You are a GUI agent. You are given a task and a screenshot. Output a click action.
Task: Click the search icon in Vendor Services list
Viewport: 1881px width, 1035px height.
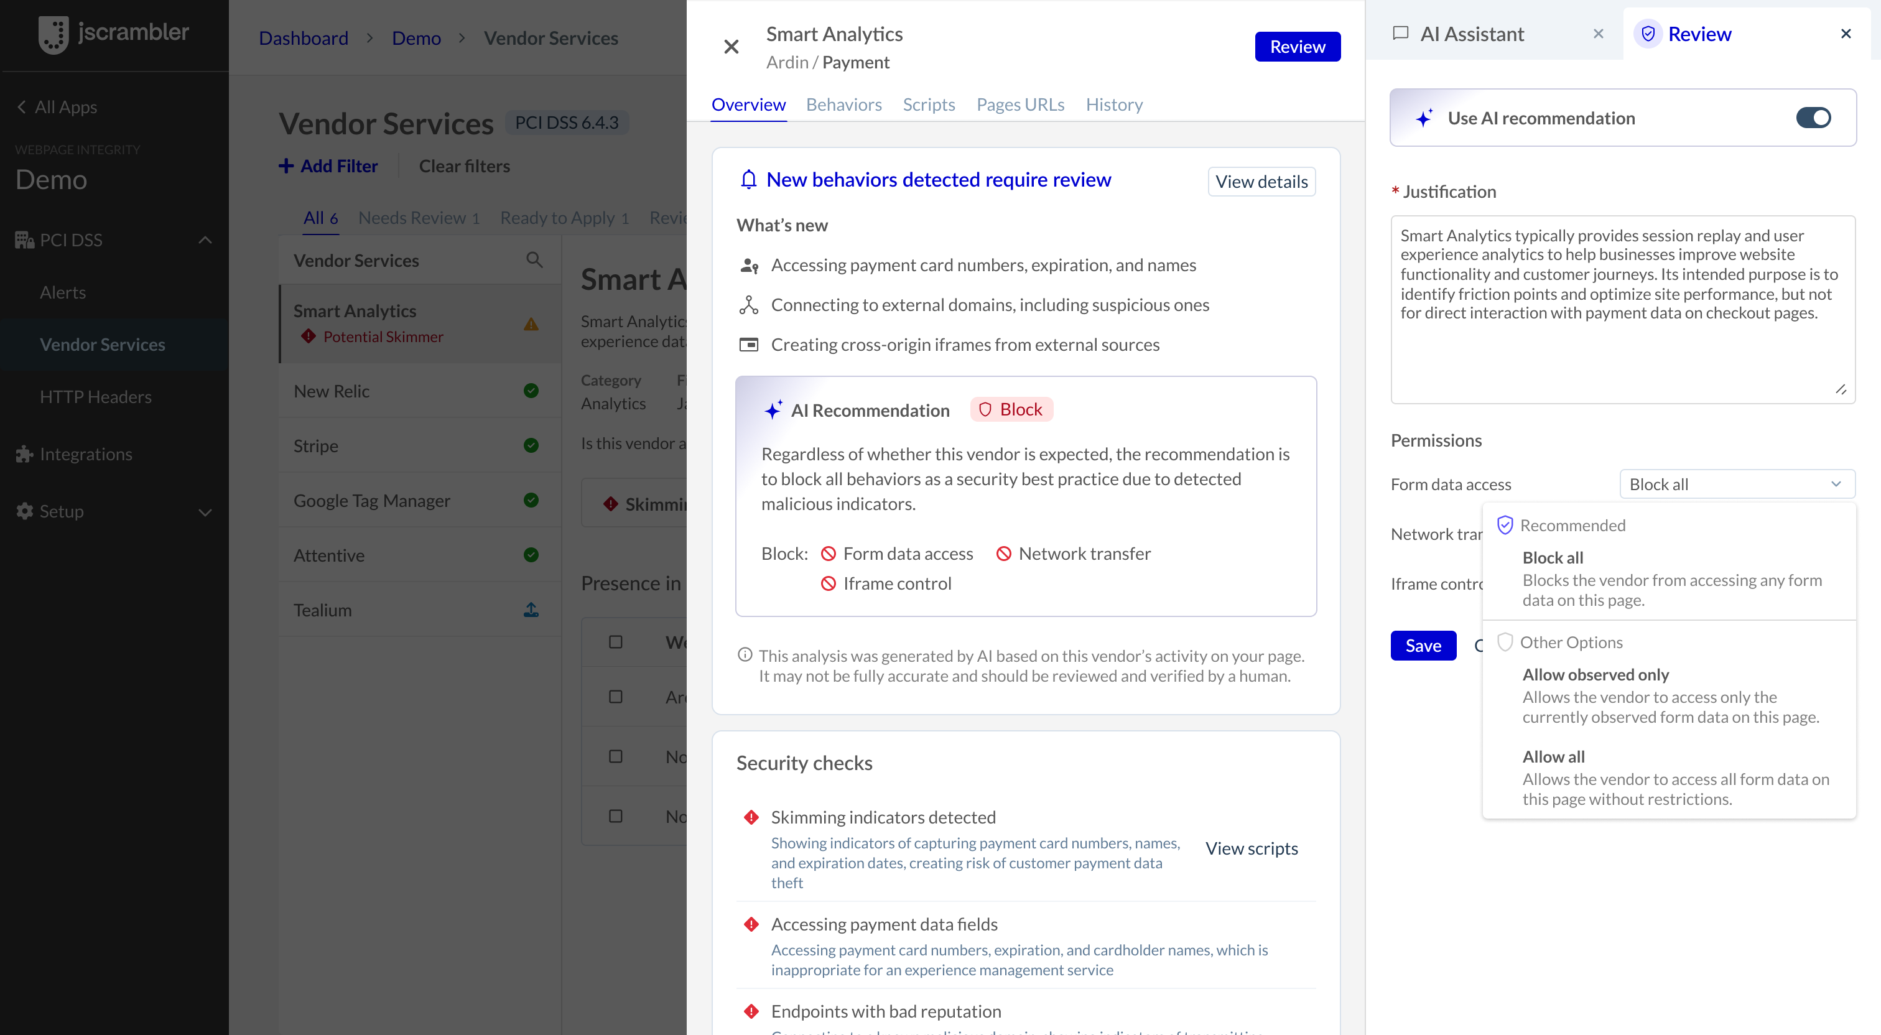[x=534, y=260]
